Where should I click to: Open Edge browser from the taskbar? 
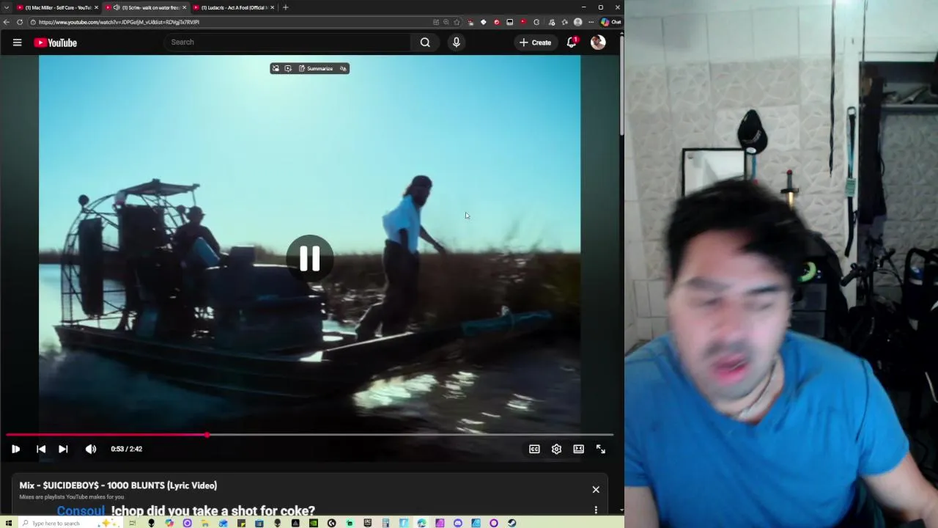tap(421, 523)
